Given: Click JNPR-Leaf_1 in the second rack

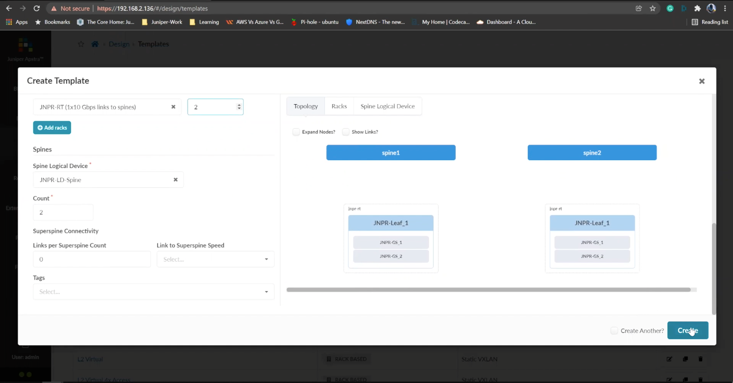Looking at the screenshot, I should coord(592,223).
